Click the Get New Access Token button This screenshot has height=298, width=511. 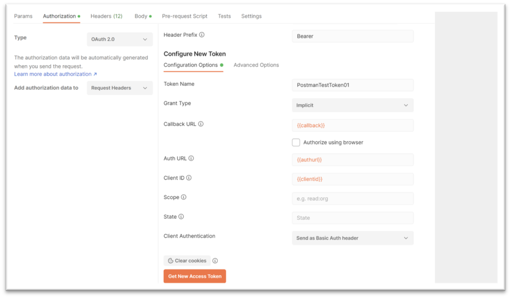click(x=195, y=276)
